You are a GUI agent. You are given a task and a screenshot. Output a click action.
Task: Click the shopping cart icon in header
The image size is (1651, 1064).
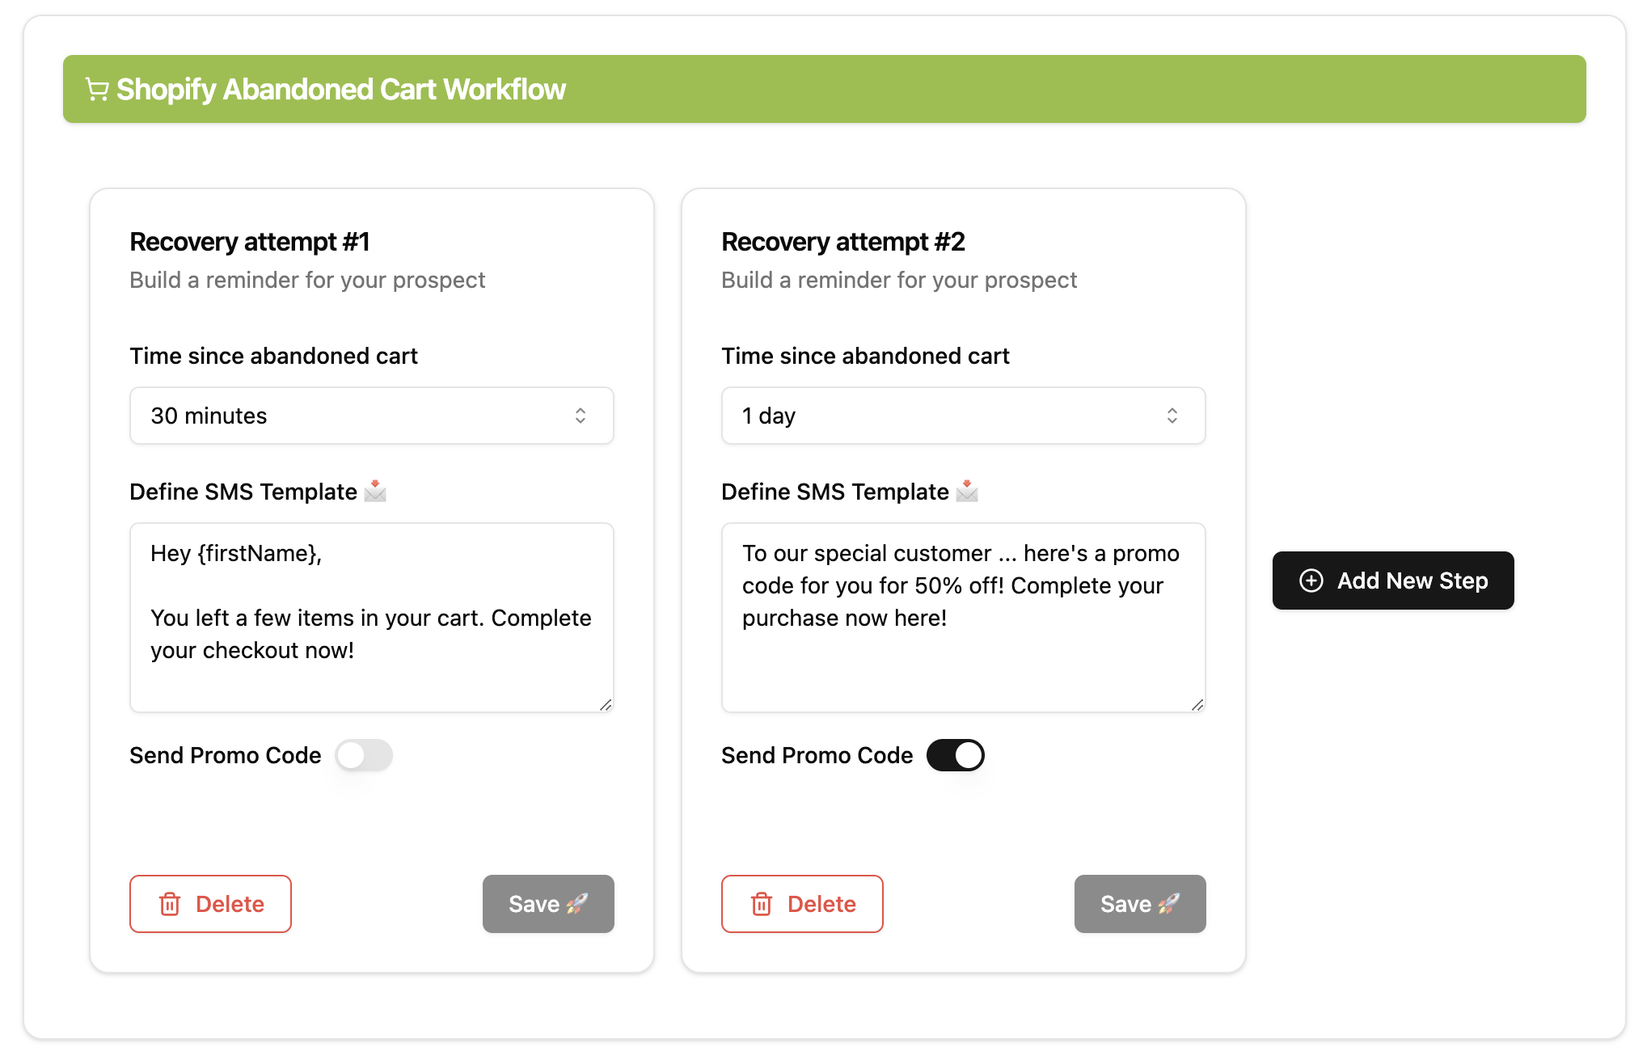tap(97, 90)
